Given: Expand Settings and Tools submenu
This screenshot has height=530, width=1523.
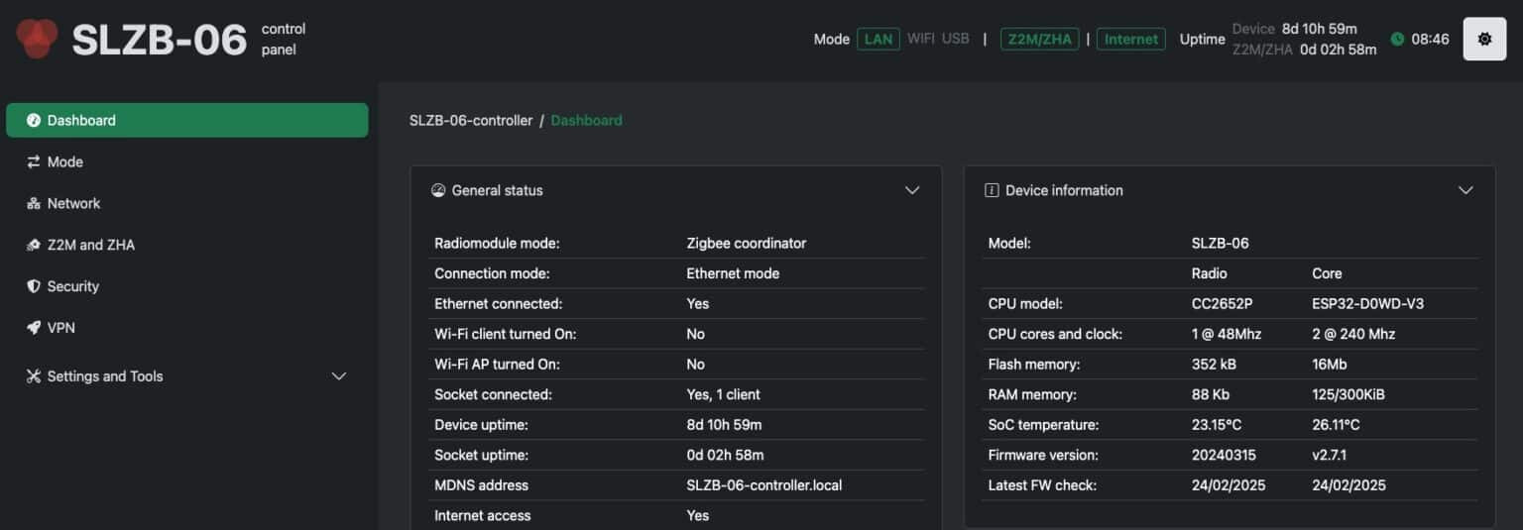Looking at the screenshot, I should pyautogui.click(x=338, y=376).
